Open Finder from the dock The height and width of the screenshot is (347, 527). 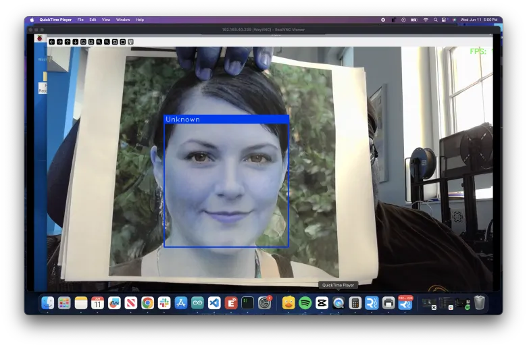[x=47, y=303]
